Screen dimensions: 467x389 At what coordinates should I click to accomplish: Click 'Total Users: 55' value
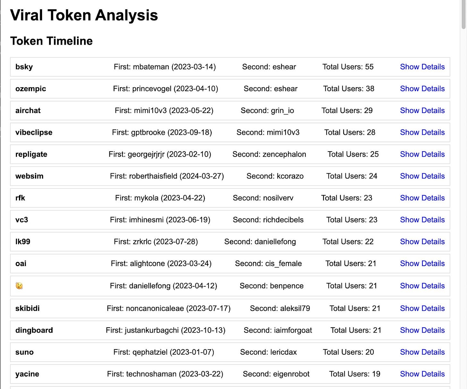[348, 67]
